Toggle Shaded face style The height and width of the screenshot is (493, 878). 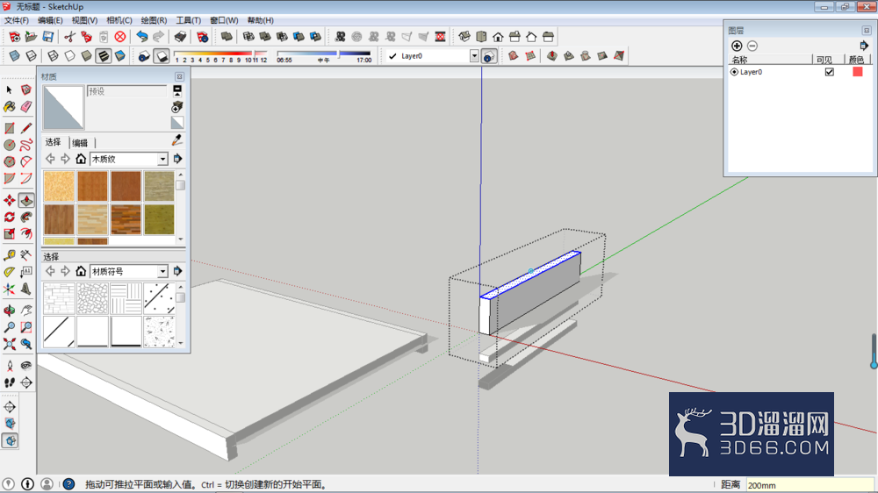tap(86, 56)
